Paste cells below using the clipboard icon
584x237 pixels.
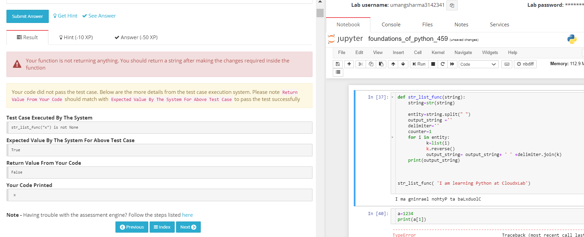[x=381, y=64]
